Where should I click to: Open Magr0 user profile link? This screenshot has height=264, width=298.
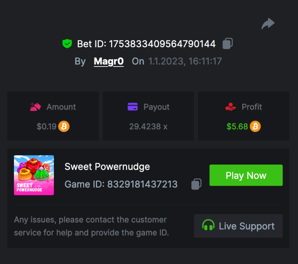click(109, 61)
